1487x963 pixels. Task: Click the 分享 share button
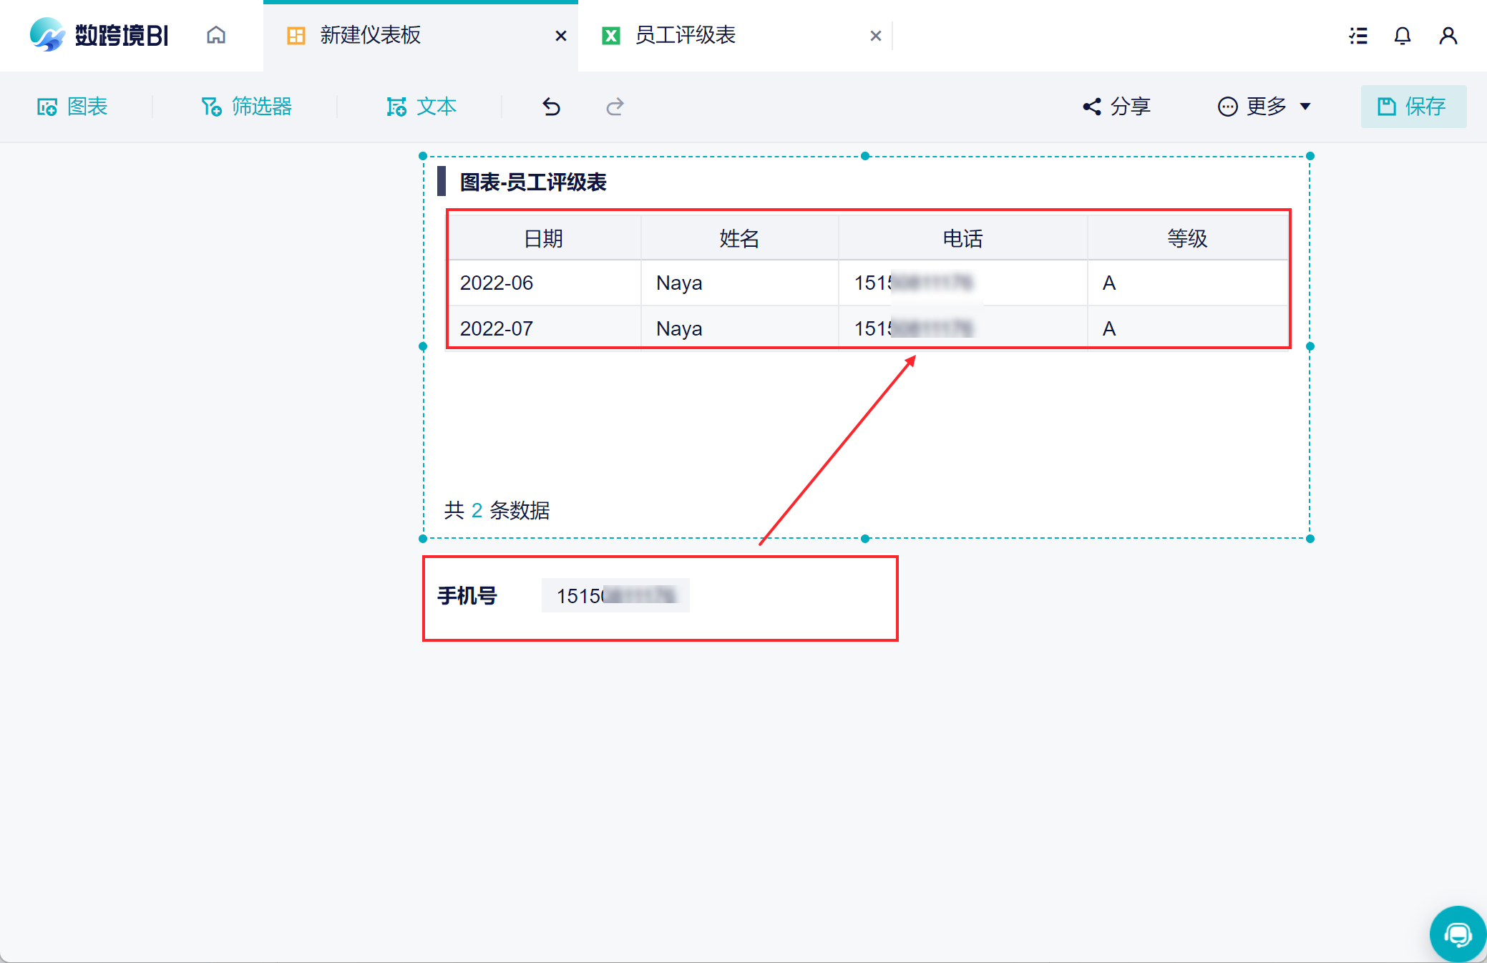pyautogui.click(x=1116, y=107)
